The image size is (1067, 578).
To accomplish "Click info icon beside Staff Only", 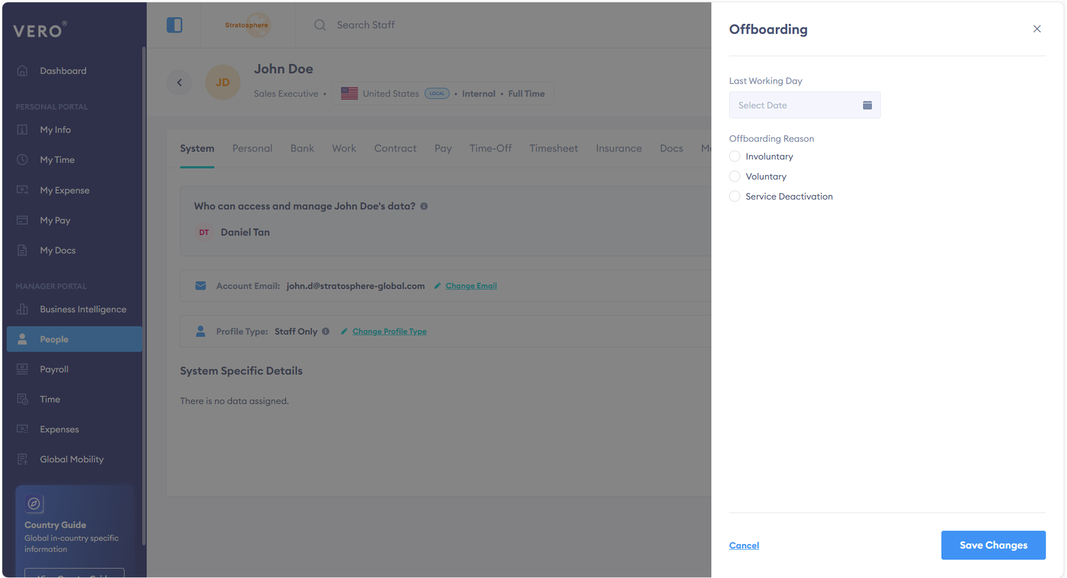I will point(326,332).
